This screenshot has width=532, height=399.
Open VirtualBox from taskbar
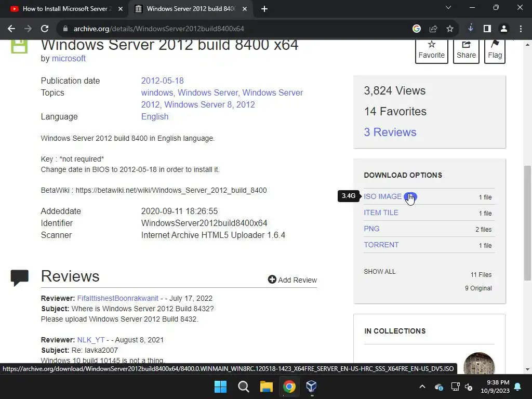tap(312, 387)
